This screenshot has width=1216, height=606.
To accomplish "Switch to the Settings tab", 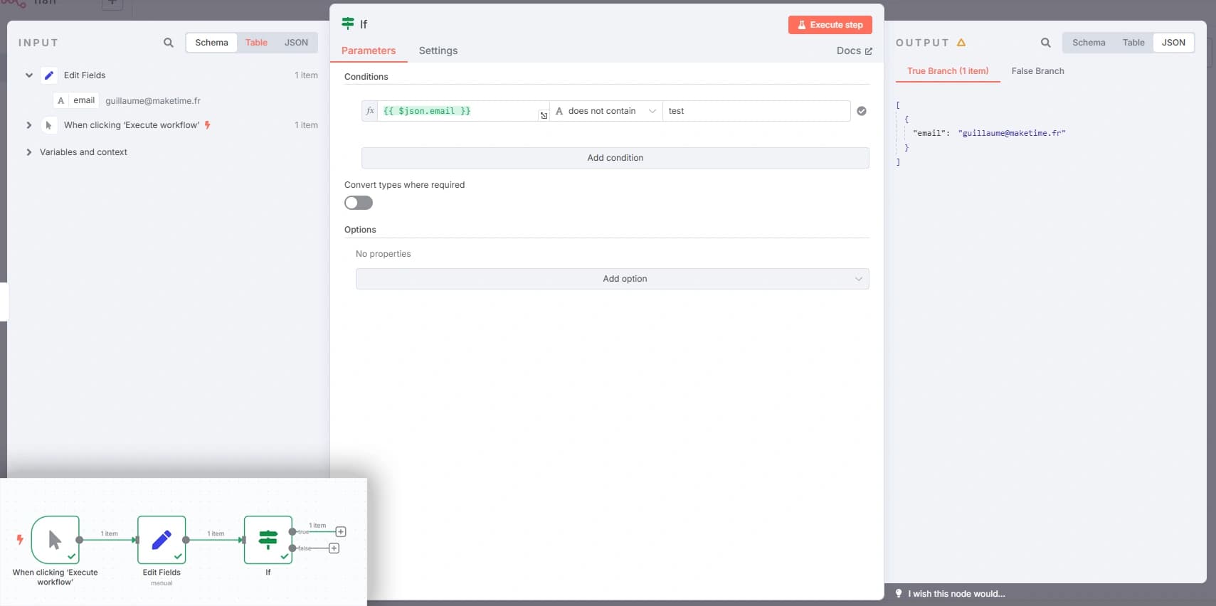I will pyautogui.click(x=438, y=51).
